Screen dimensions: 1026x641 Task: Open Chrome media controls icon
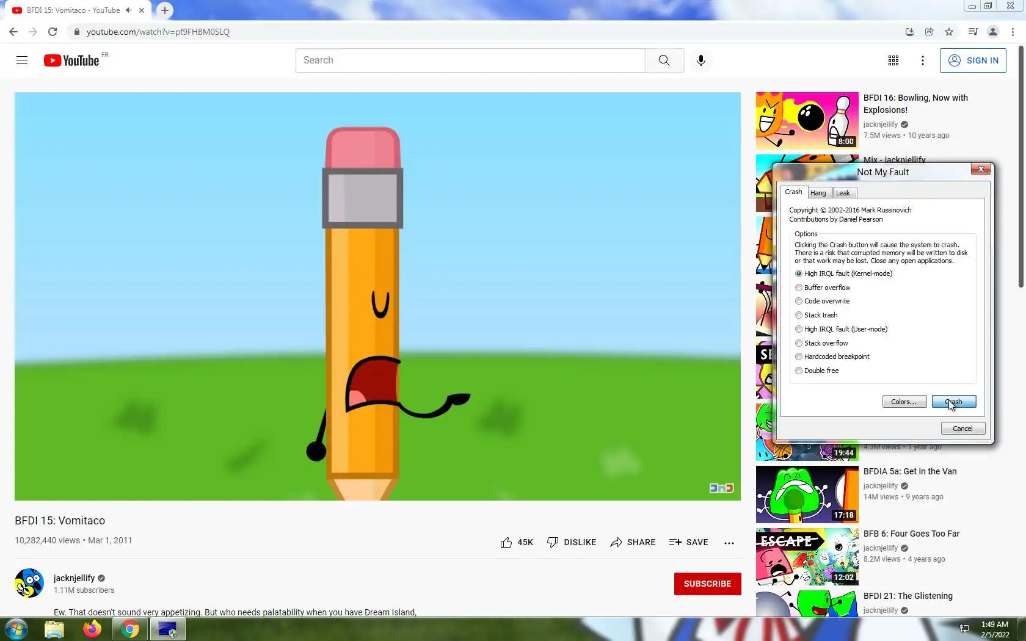tap(973, 32)
